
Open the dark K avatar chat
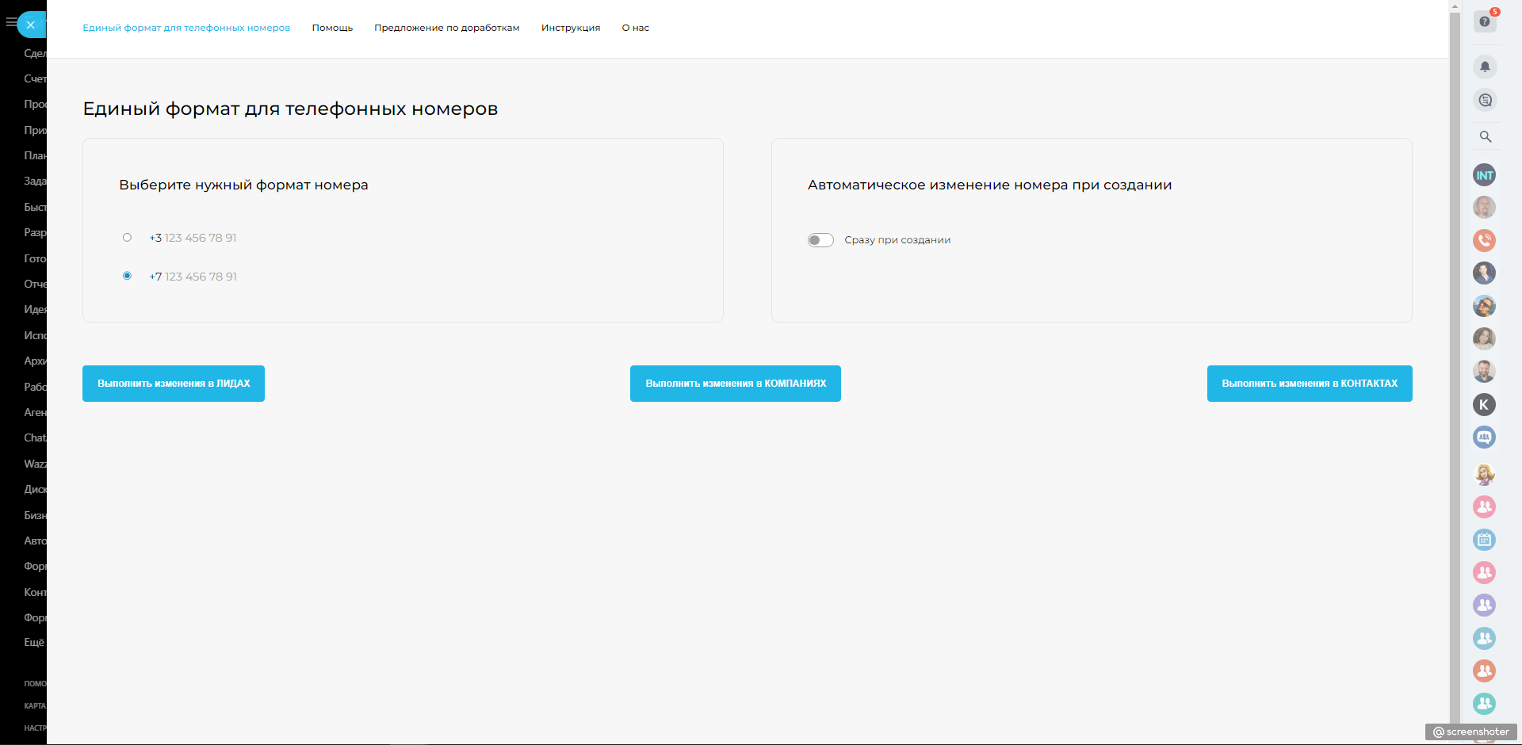coord(1484,405)
